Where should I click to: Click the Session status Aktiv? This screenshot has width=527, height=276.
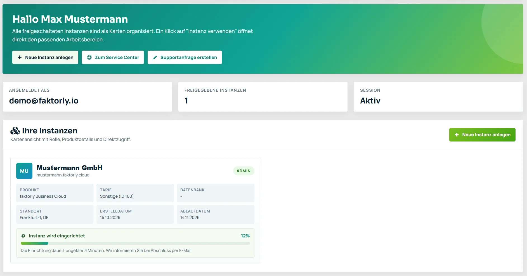(x=370, y=101)
